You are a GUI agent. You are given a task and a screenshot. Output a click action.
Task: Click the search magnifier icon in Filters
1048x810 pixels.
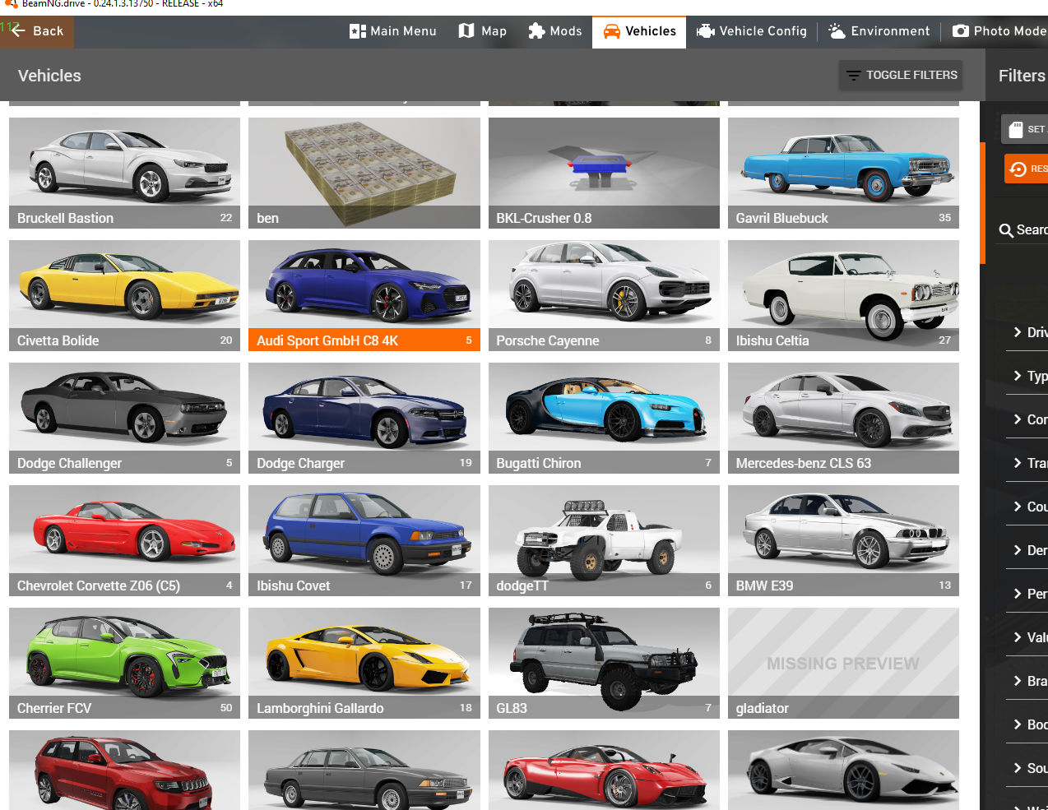(x=1006, y=230)
